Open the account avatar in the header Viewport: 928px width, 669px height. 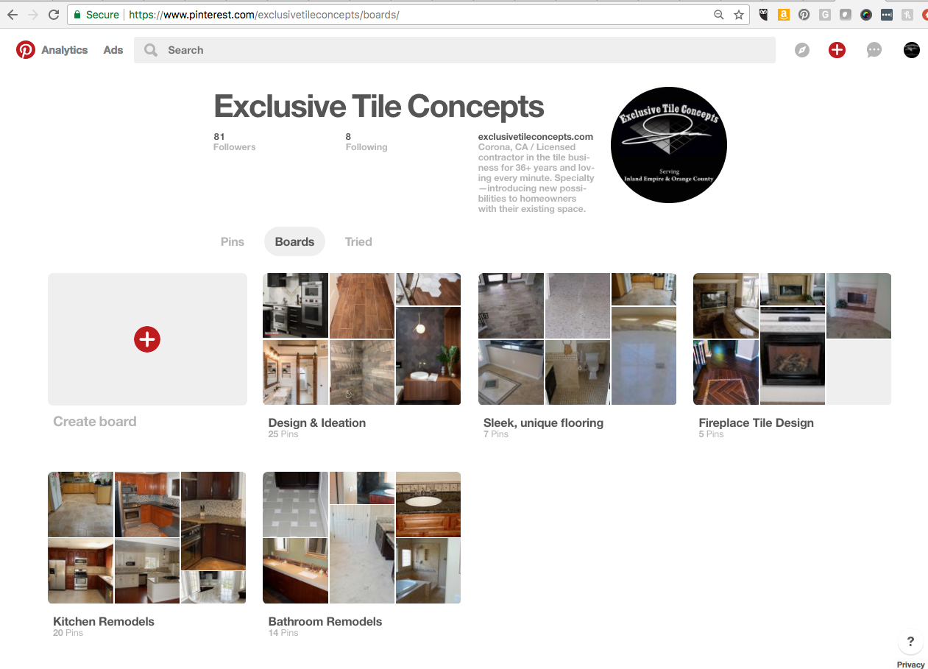(x=912, y=50)
